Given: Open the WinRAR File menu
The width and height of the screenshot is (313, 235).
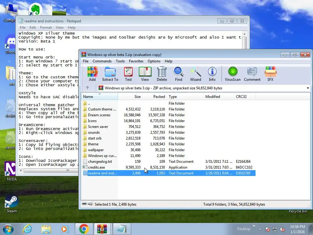Looking at the screenshot, I should pos(86,61).
